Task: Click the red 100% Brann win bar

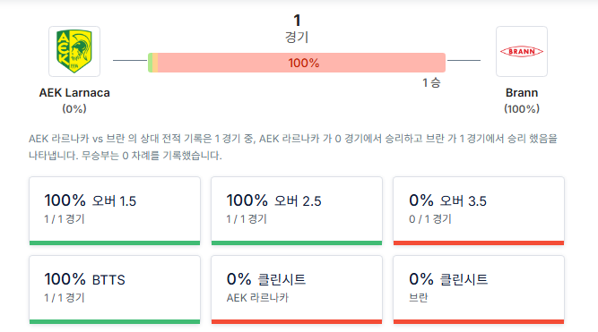Action: click(301, 63)
